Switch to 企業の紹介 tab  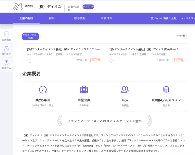[26, 18]
